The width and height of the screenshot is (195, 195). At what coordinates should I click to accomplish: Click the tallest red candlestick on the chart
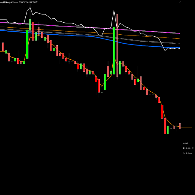coord(117,46)
